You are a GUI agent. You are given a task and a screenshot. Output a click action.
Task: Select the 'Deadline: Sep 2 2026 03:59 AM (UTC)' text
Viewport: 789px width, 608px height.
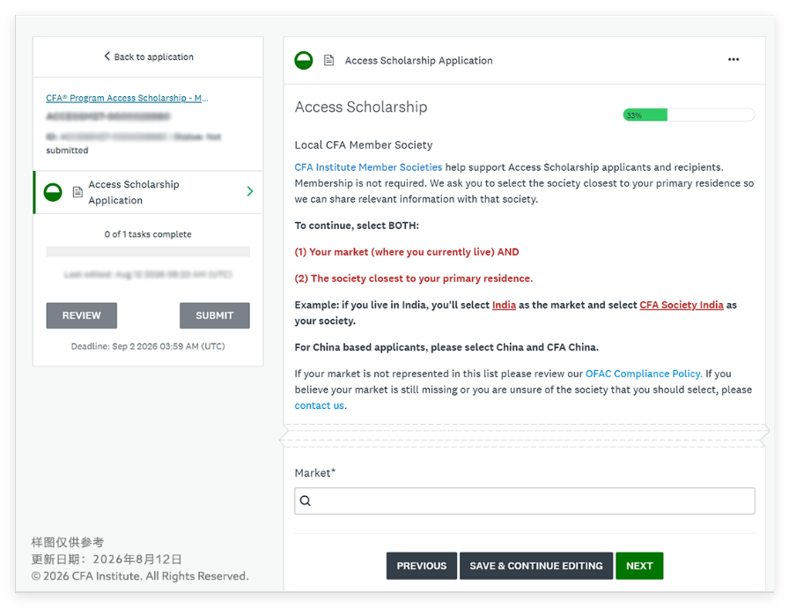point(148,346)
